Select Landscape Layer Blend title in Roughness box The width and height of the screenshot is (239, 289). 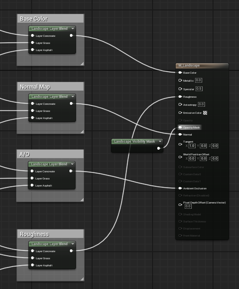click(50, 244)
